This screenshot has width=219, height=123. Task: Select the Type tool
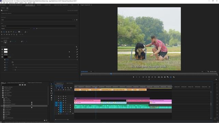(x=51, y=100)
